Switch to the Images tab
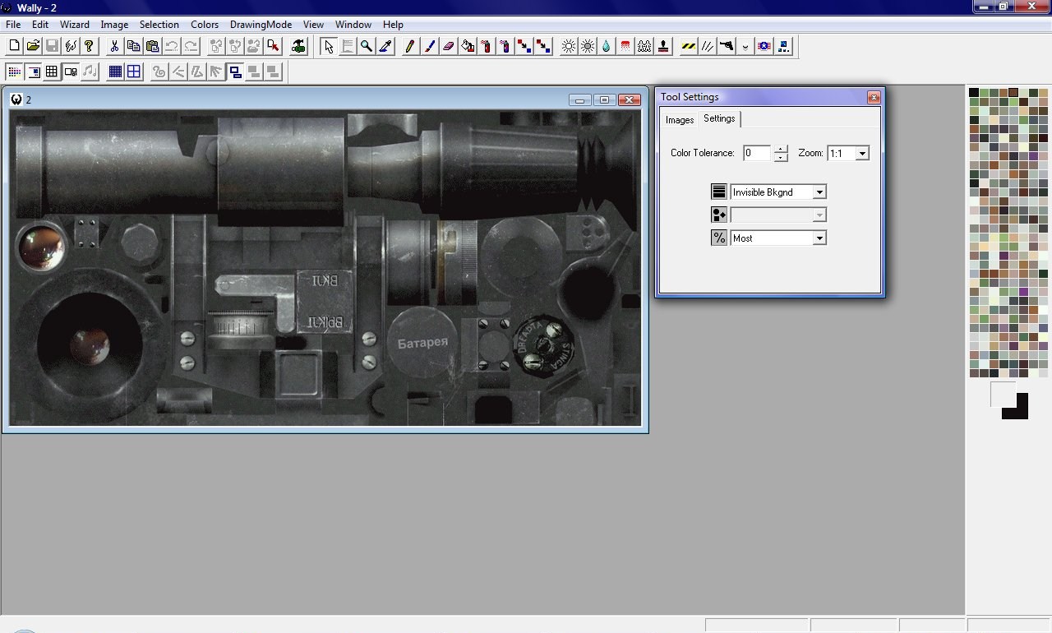This screenshot has height=633, width=1052. 680,120
